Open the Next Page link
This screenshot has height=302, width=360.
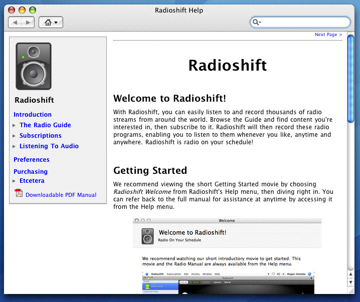click(328, 35)
